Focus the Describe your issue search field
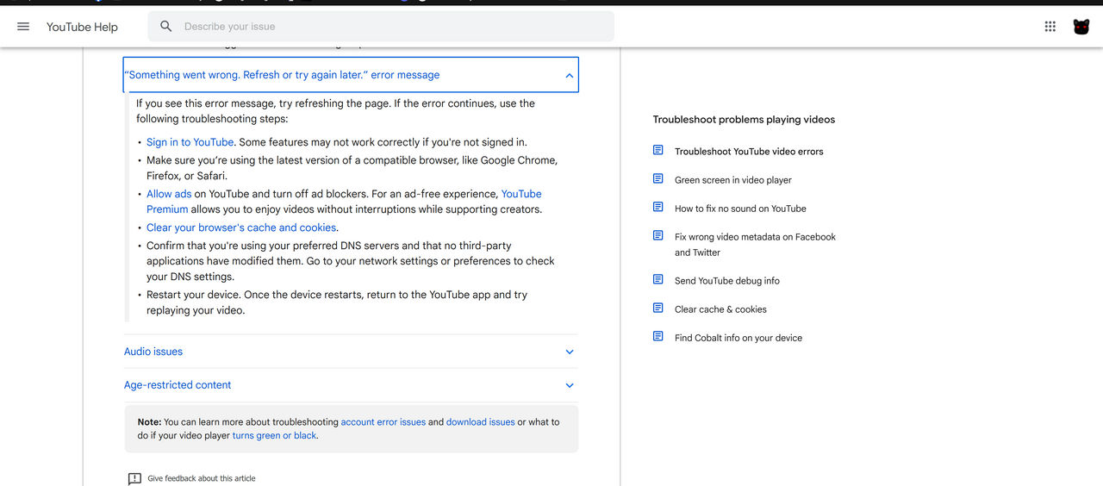 point(381,27)
